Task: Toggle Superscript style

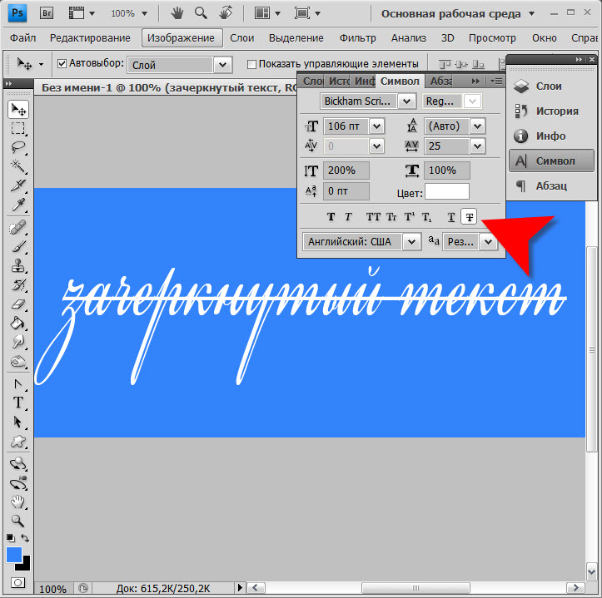Action: pos(410,217)
